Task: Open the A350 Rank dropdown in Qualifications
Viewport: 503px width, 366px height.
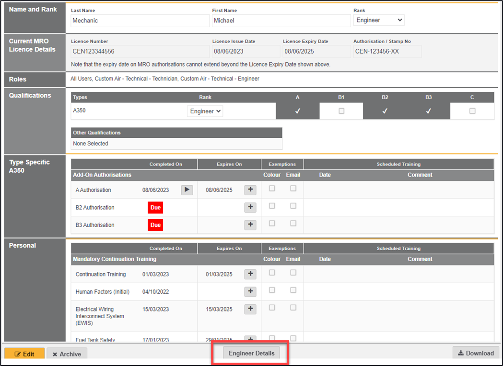Action: 205,111
